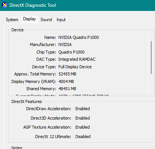Image resolution: width=155 pixels, height=149 pixels.
Task: Go to the Input tab
Action: click(x=61, y=20)
